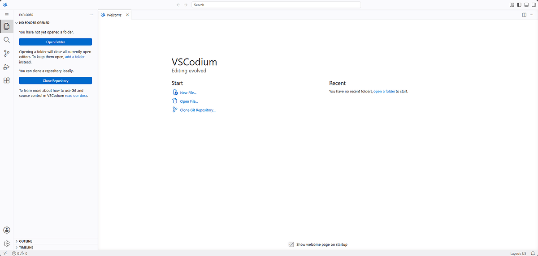Open editor more actions ellipsis
538x256 pixels.
pos(531,15)
